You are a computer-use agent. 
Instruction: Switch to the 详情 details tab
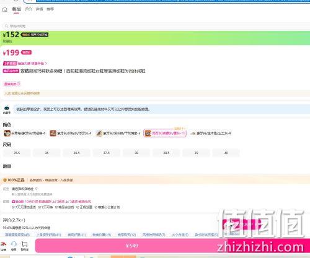pyautogui.click(x=39, y=9)
